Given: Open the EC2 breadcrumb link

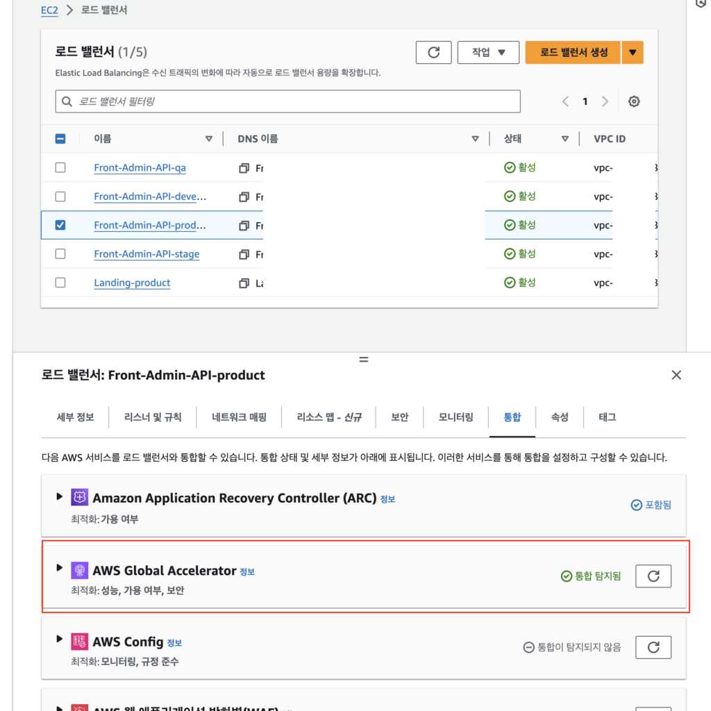Looking at the screenshot, I should (x=48, y=10).
